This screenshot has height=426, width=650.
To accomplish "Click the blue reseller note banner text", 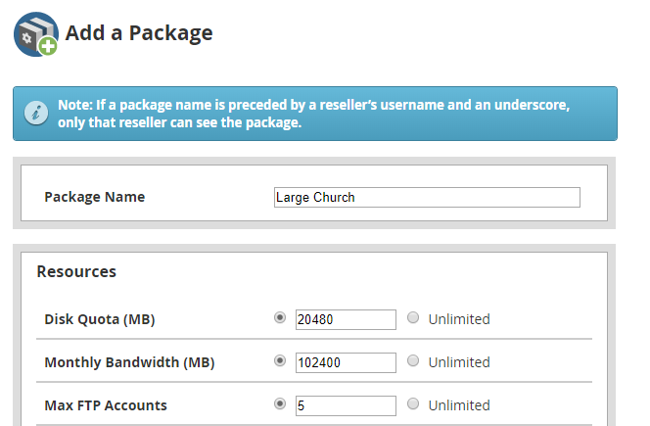I will [313, 114].
